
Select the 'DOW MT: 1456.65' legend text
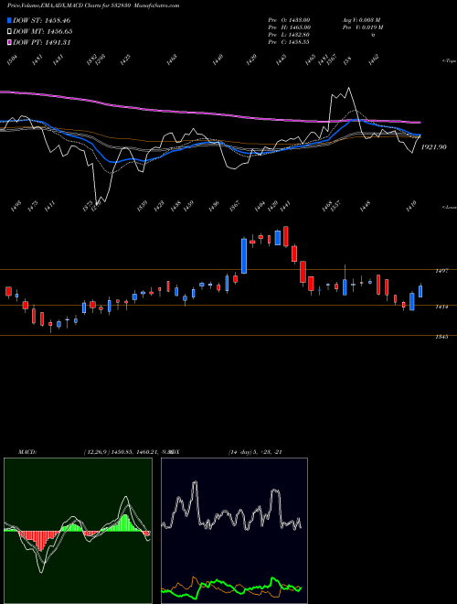click(x=43, y=32)
